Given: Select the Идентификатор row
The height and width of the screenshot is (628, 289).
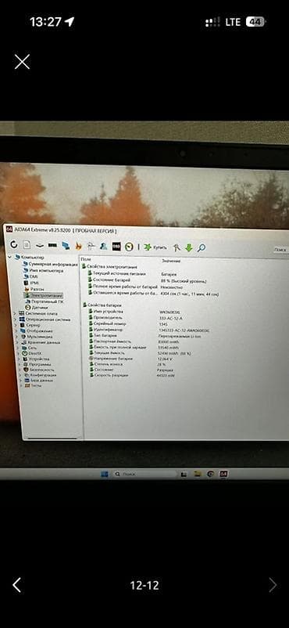Looking at the screenshot, I should click(x=106, y=330).
